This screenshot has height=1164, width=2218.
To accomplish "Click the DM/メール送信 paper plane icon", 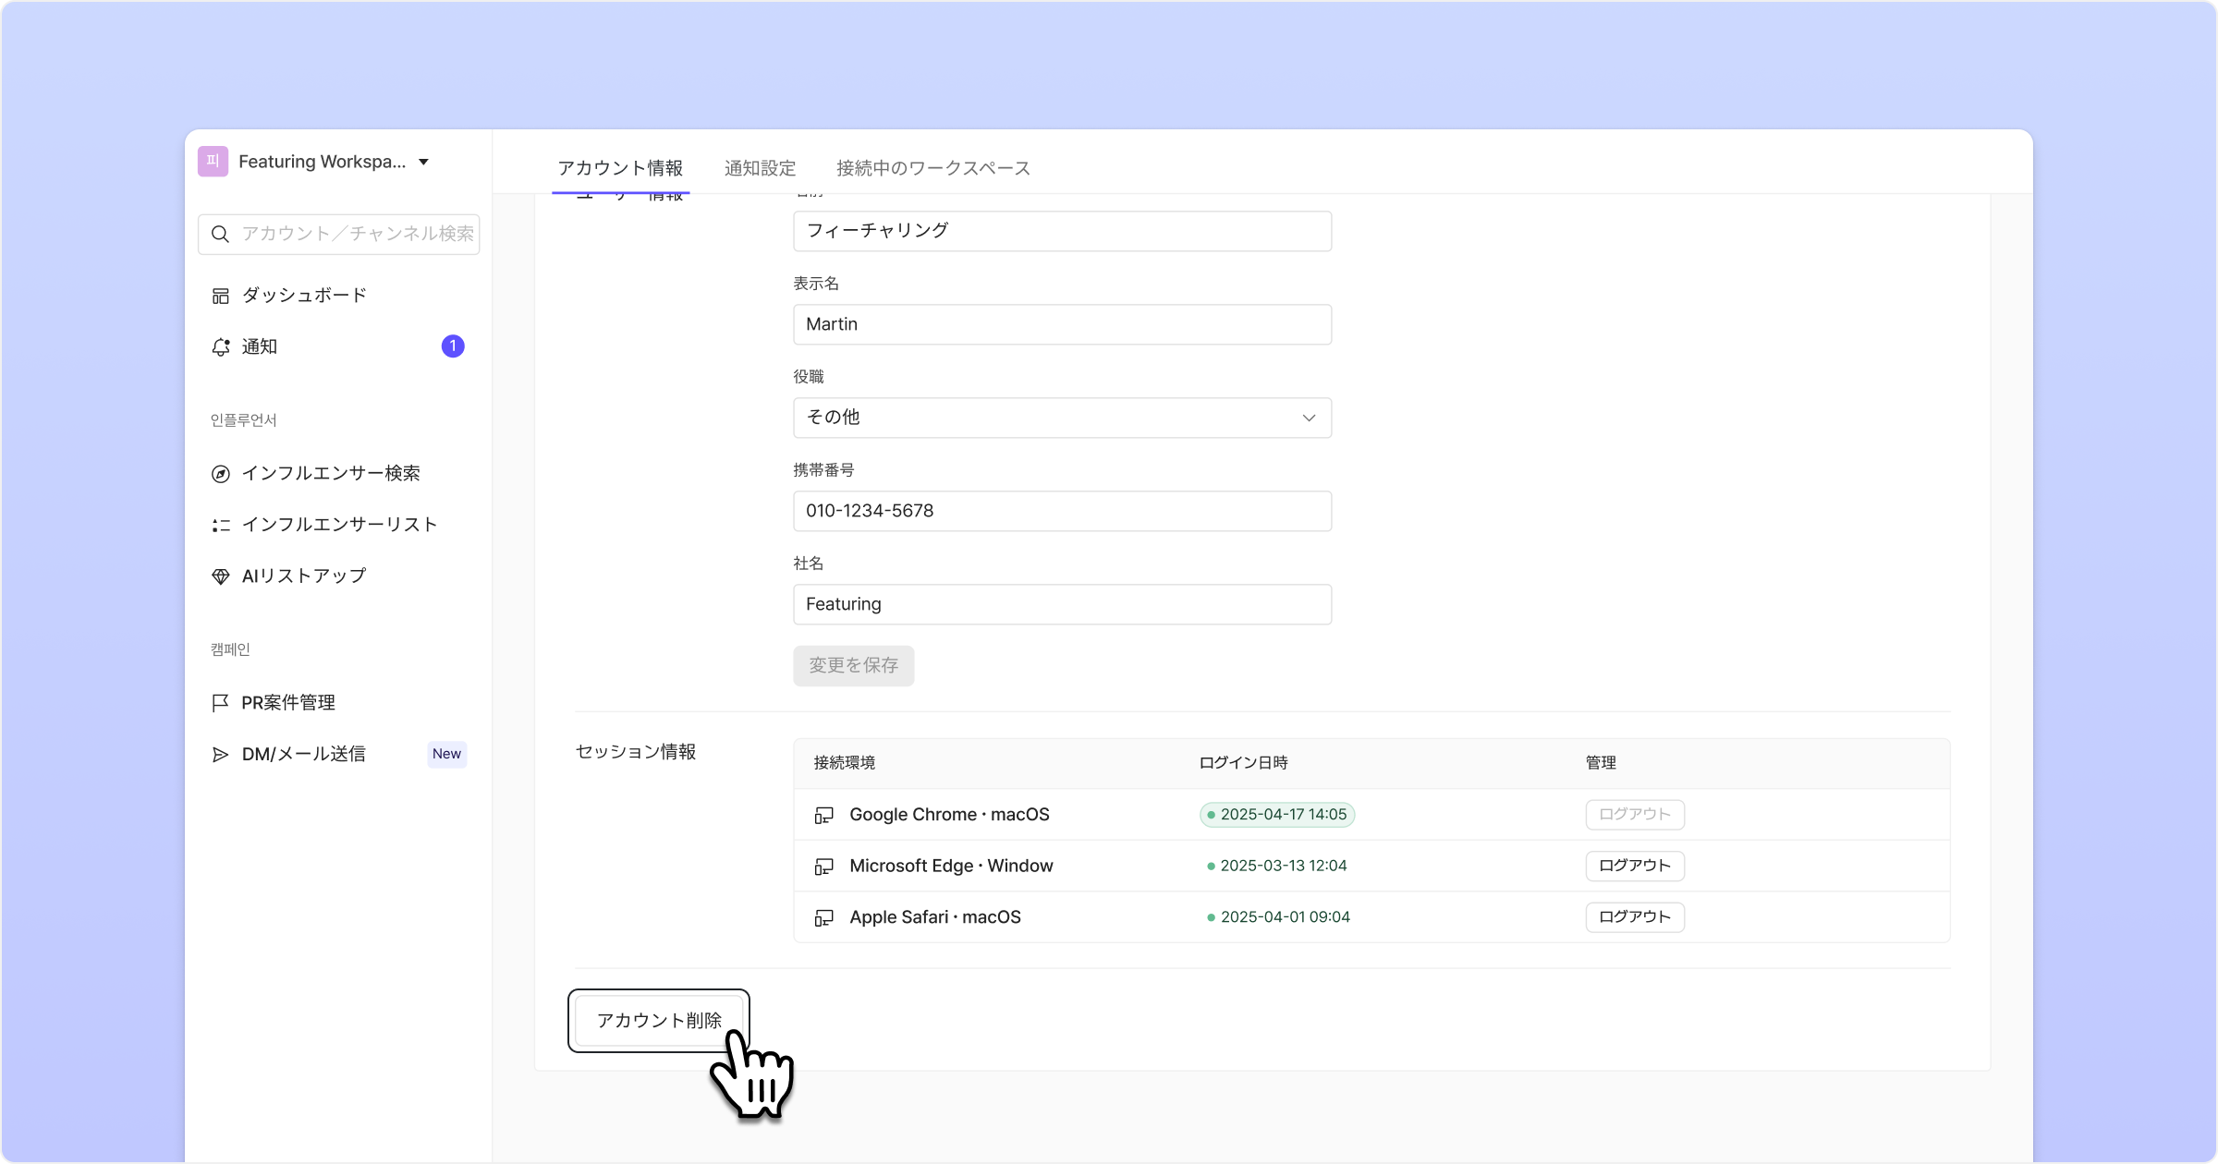I will 220,755.
